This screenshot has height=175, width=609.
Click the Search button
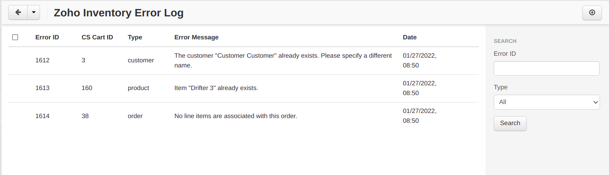pos(510,123)
